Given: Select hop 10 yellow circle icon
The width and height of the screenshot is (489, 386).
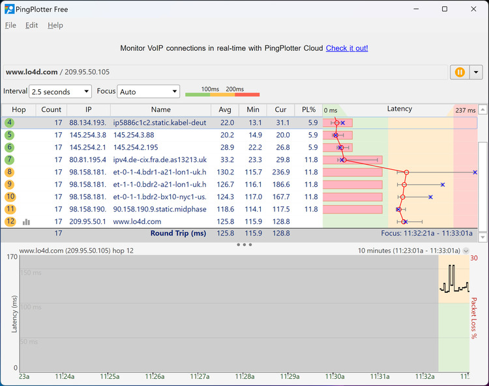Looking at the screenshot, I should 10,197.
